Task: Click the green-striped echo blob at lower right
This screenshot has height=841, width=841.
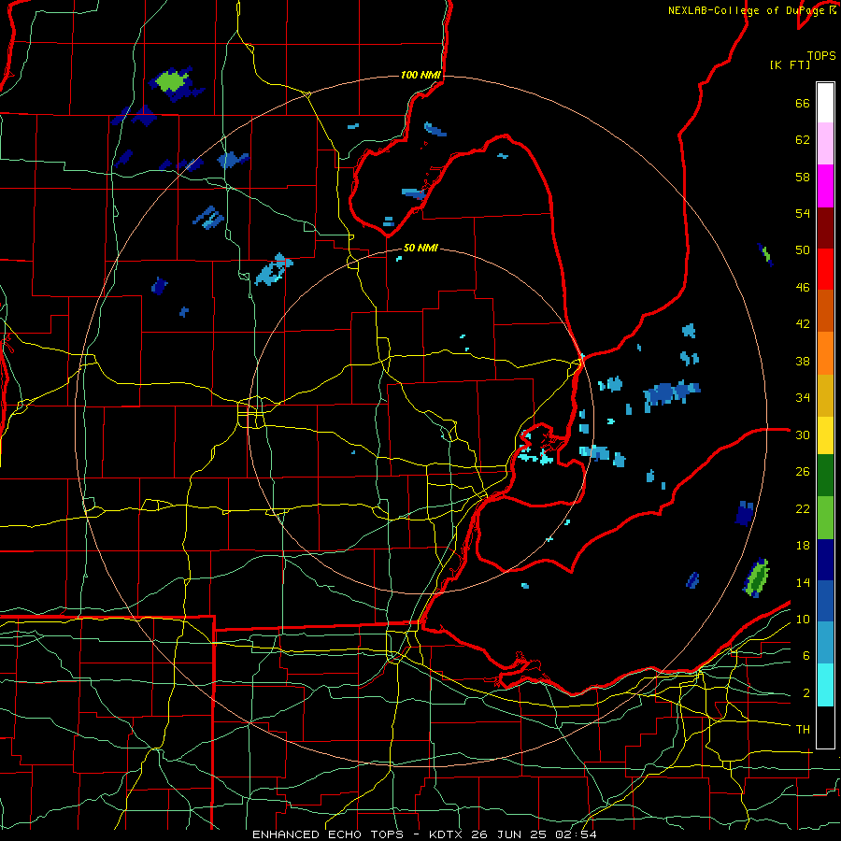Action: pyautogui.click(x=757, y=577)
